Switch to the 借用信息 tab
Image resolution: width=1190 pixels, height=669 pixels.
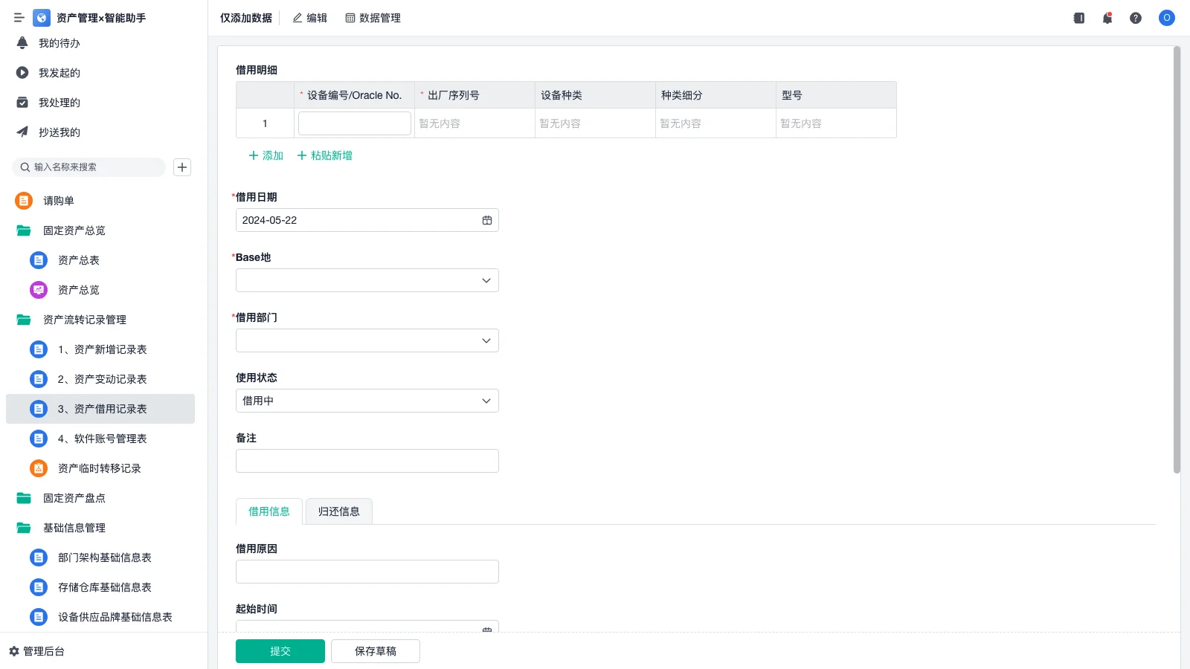tap(269, 511)
